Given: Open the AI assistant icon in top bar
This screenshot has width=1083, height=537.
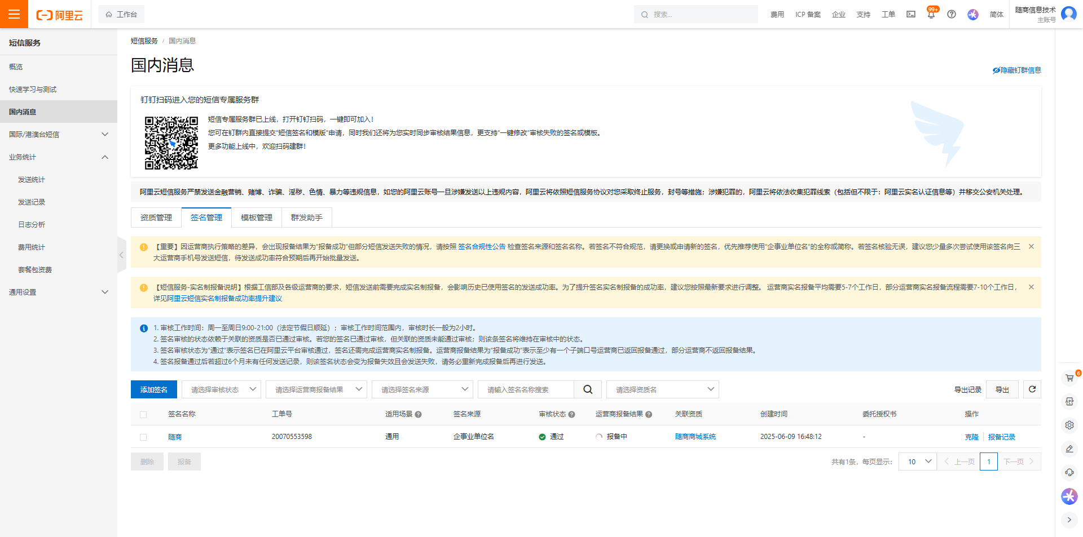Looking at the screenshot, I should tap(973, 14).
